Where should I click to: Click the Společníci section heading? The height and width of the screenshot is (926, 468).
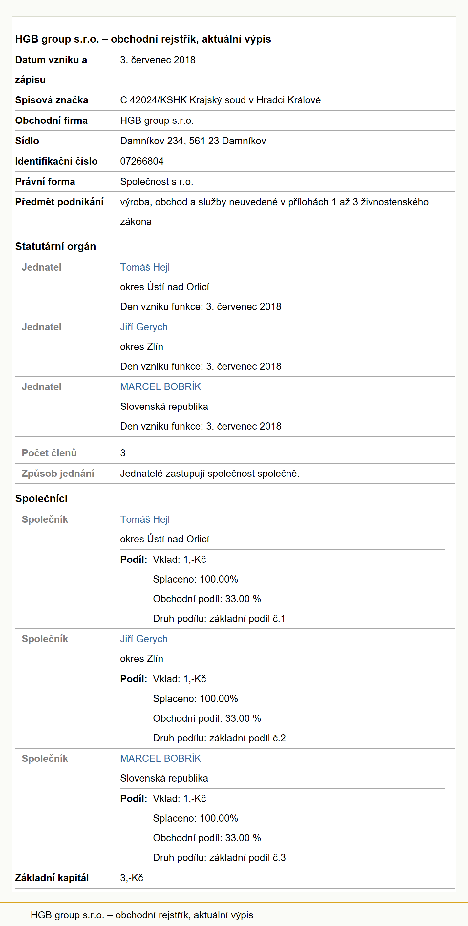pyautogui.click(x=41, y=498)
